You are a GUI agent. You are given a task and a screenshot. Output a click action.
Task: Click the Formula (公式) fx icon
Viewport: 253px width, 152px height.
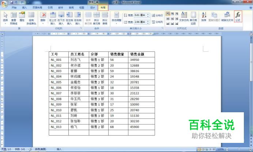(238, 16)
